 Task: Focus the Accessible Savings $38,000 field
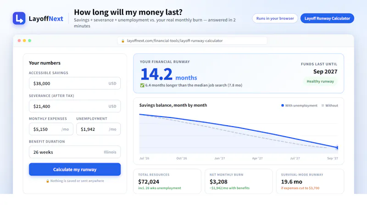(x=75, y=83)
